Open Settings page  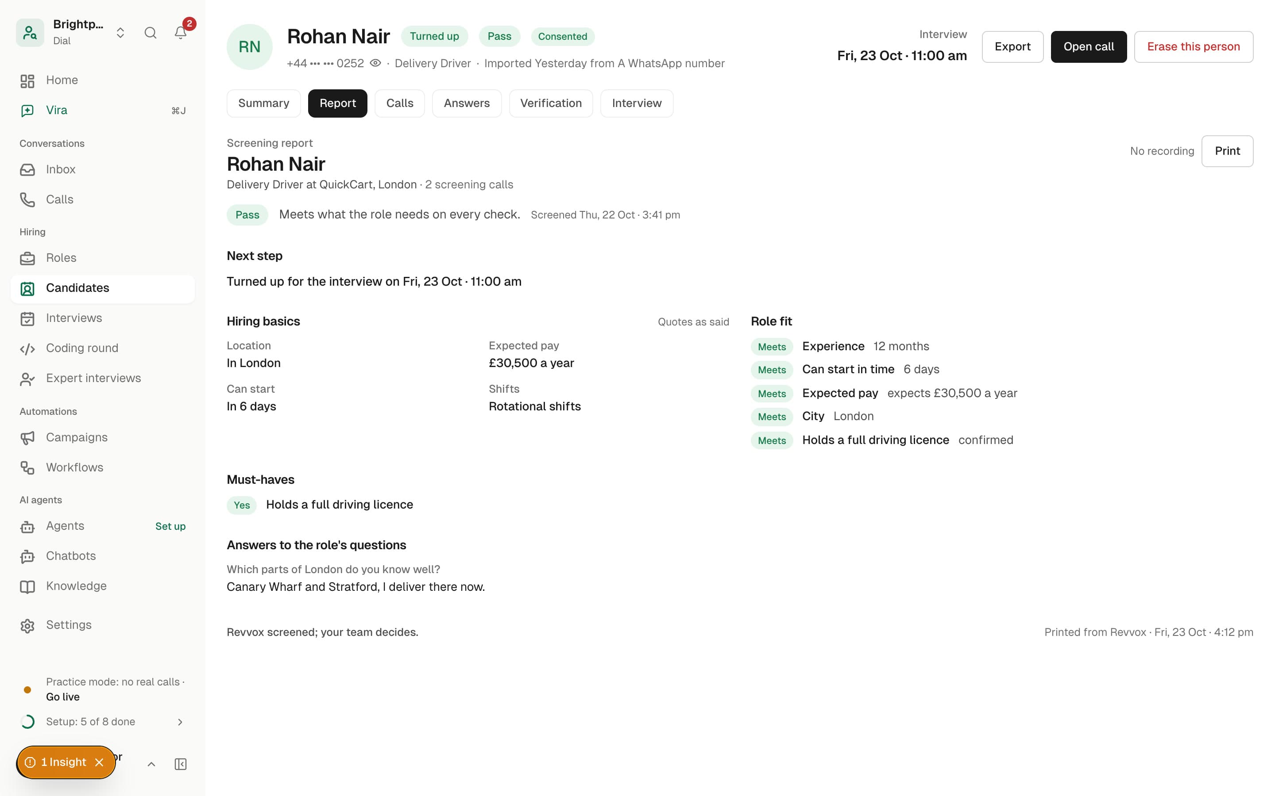[103, 625]
